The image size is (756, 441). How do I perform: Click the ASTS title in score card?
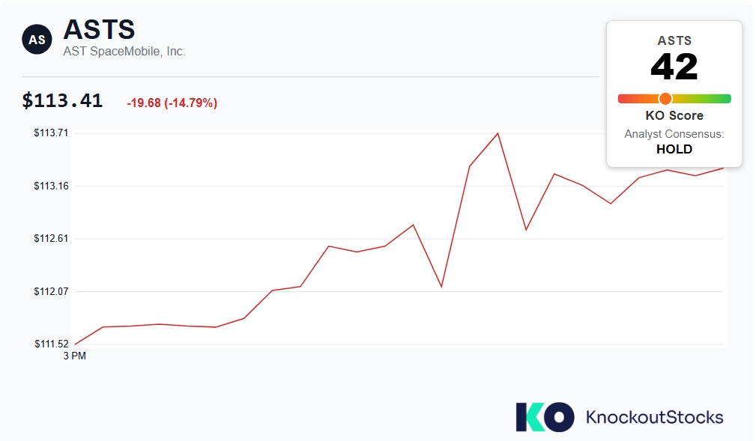coord(674,41)
